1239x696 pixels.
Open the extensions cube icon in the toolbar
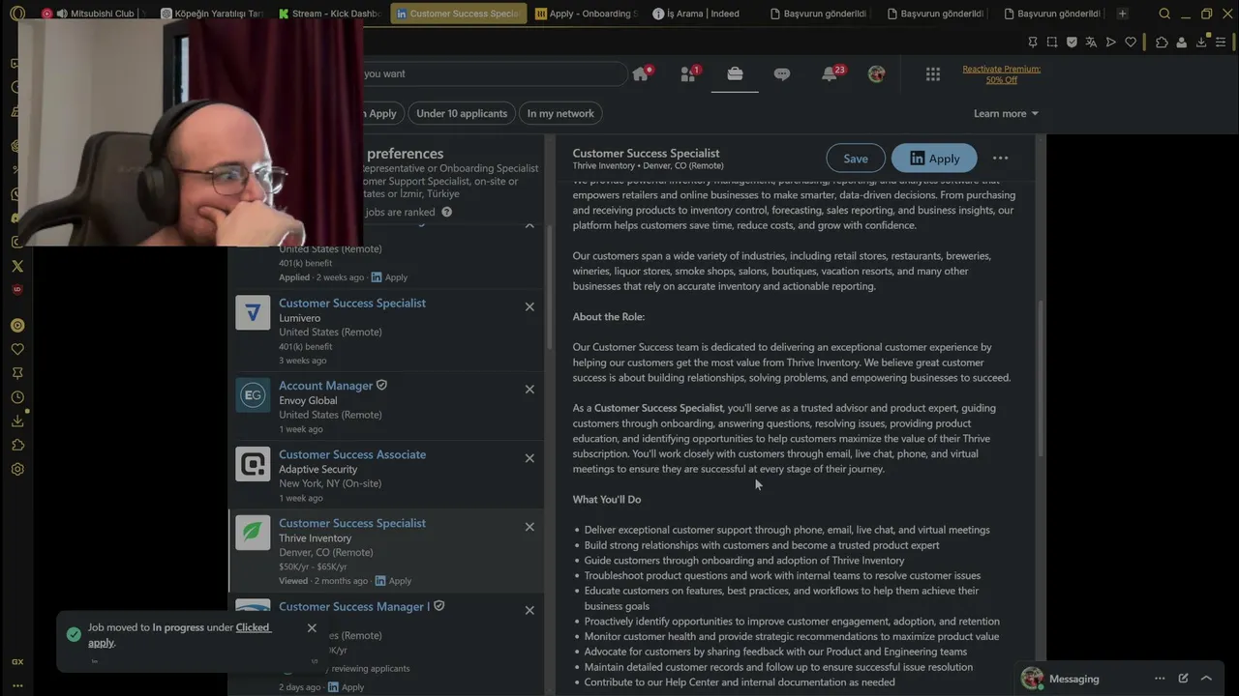tap(1162, 43)
